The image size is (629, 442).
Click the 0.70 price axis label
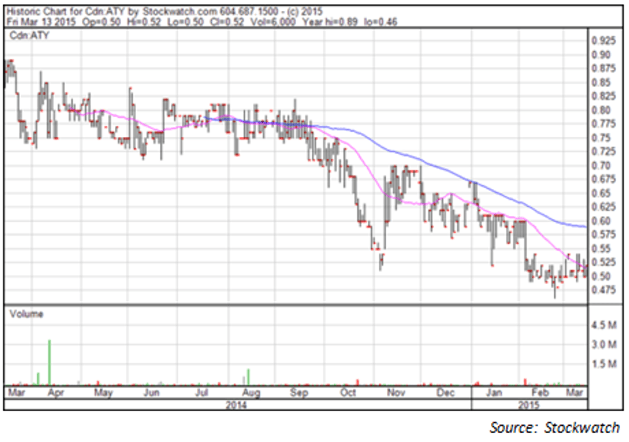coord(601,166)
